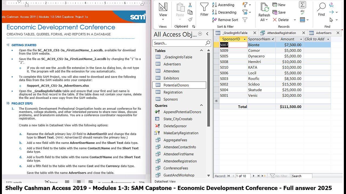The height and width of the screenshot is (194, 346).
Task: Click the Advanced filter options funnel icon
Action: pyautogui.click(x=245, y=12)
